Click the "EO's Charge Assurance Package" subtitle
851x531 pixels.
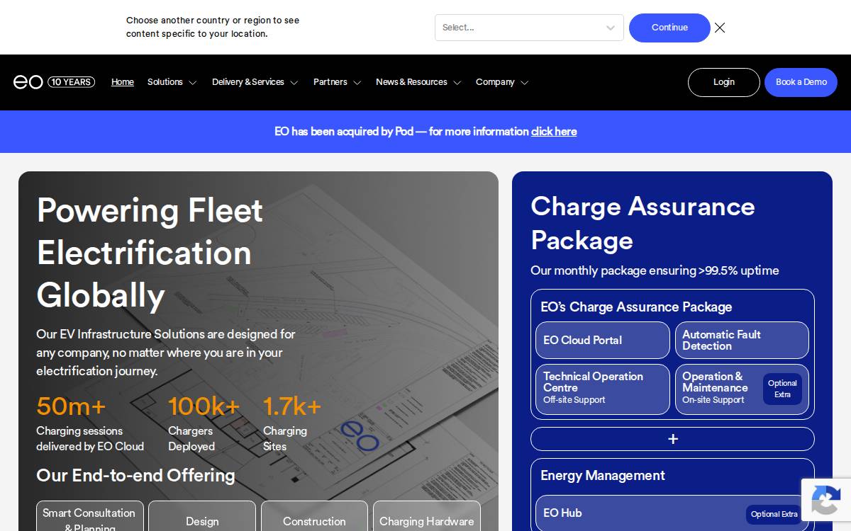(636, 307)
